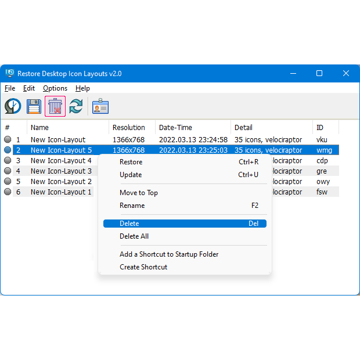Open the Help menu
The image size is (360, 360).
point(82,88)
